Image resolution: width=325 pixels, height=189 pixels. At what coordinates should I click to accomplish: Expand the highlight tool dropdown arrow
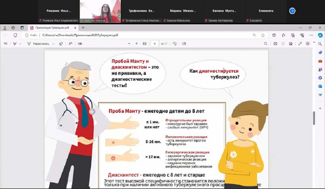pyautogui.click(x=20, y=44)
